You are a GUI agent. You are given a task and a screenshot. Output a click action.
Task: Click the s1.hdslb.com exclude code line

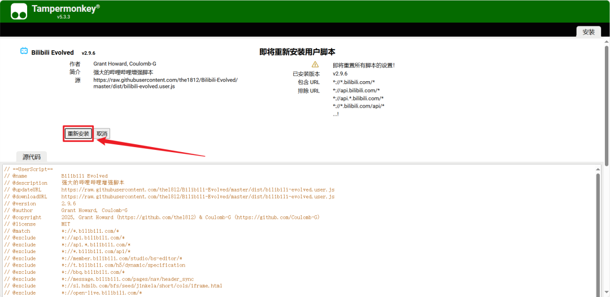coord(113,286)
